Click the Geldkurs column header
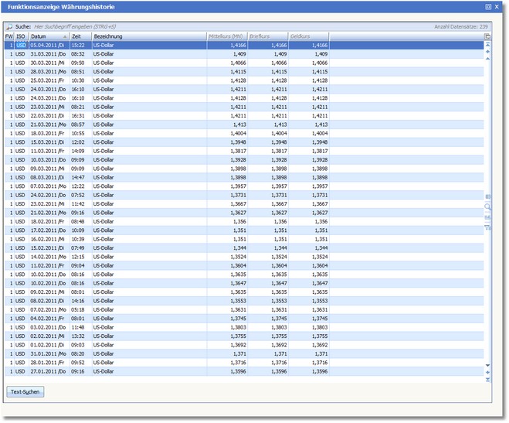Image resolution: width=509 pixels, height=423 pixels. [309, 36]
